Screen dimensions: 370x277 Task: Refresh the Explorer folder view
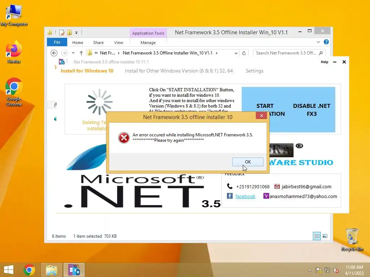pyautogui.click(x=244, y=53)
